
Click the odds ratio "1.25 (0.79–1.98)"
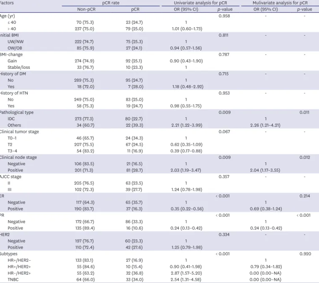[187, 248]
